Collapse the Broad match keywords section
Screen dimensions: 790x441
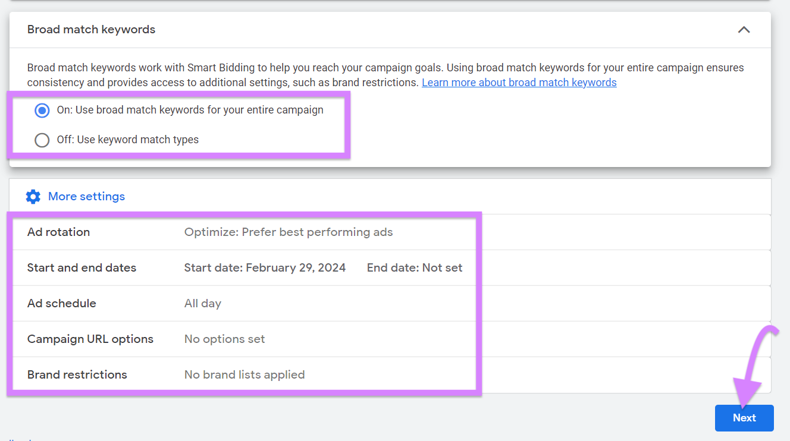744,29
